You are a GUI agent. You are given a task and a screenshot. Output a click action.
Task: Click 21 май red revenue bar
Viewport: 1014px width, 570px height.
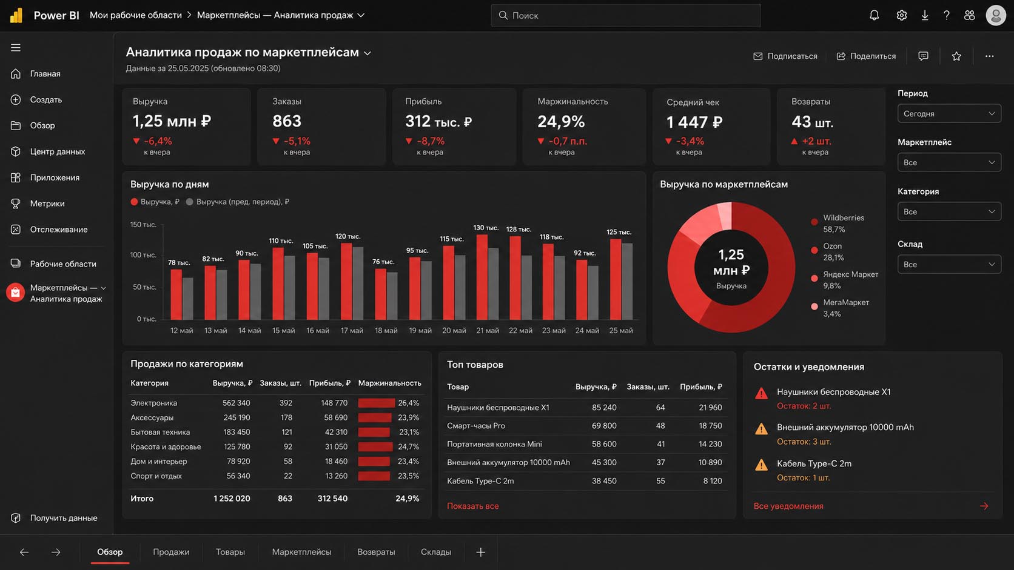(x=482, y=277)
